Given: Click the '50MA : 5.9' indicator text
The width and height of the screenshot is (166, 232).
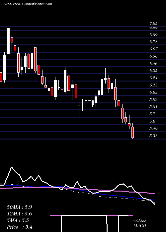Looking at the screenshot, I should [x=19, y=207].
